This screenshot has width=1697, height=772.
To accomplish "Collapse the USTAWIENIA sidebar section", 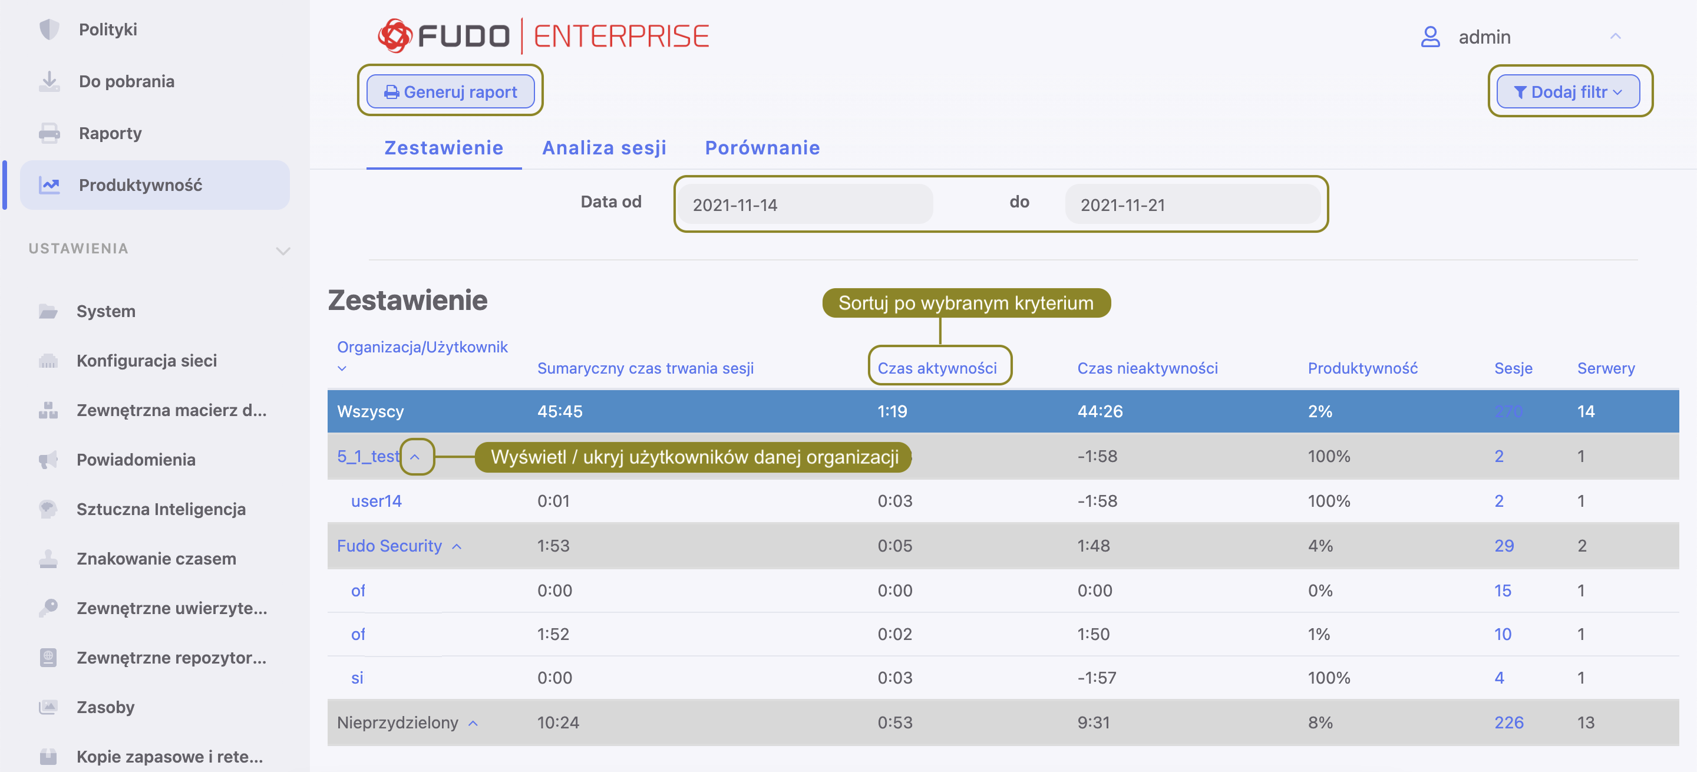I will [x=283, y=250].
